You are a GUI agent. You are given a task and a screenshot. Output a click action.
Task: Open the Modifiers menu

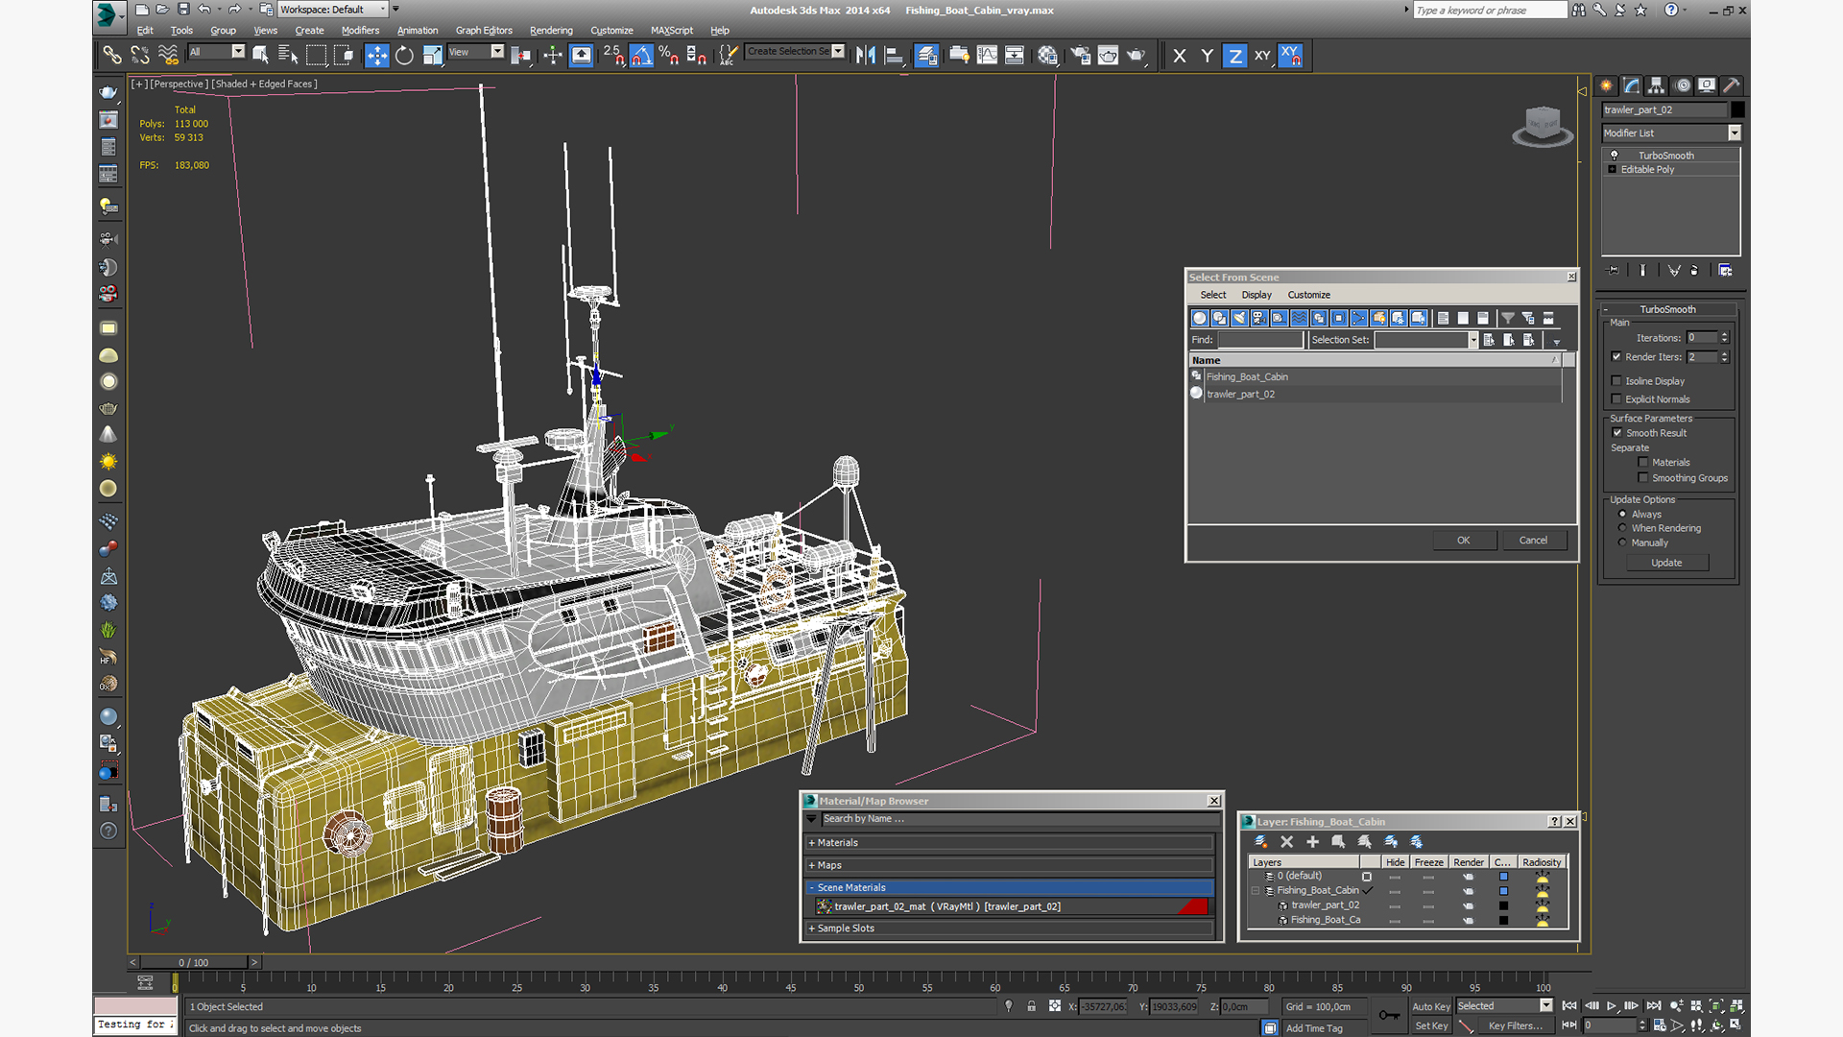pos(360,30)
